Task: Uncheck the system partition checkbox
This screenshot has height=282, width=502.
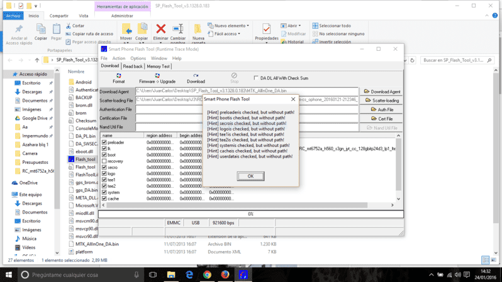Action: click(x=104, y=192)
